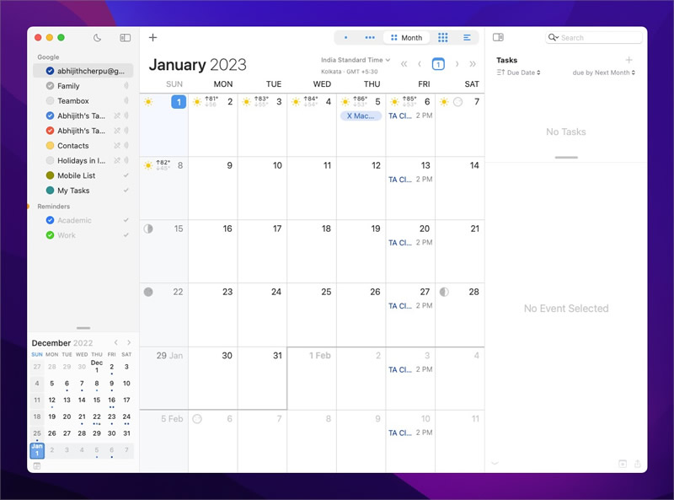This screenshot has height=500, width=674.
Task: Toggle Holidays in I... calendar checkbox
Action: coord(50,160)
